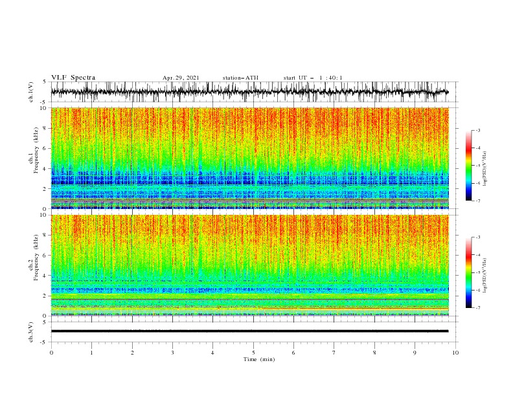Screen dimensions: 513x396
Task: Click the ch.1 PSD color scale bar
Action: click(x=468, y=166)
